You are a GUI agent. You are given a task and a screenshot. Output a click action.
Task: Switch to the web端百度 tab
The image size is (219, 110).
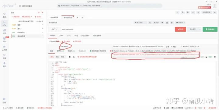click(54, 17)
